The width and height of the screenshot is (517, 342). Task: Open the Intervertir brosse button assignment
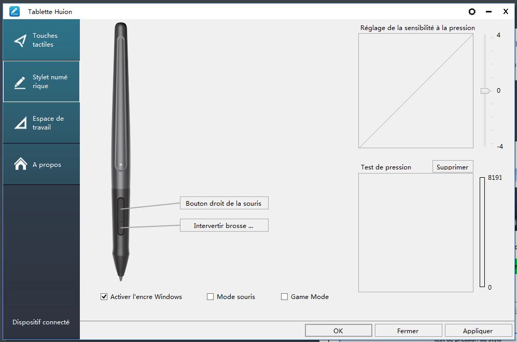[224, 225]
